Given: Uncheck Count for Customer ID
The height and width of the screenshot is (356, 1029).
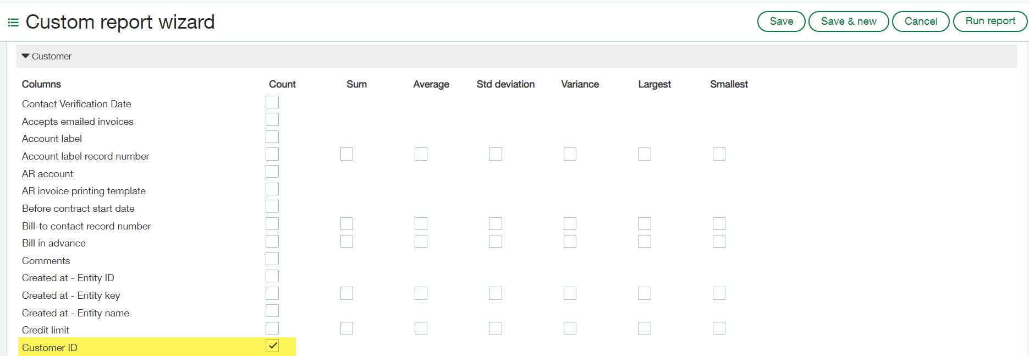Looking at the screenshot, I should [272, 346].
